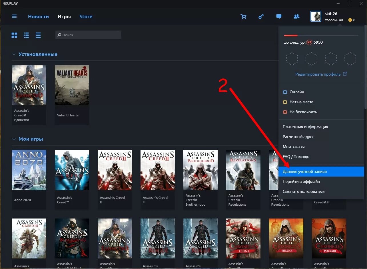Minimize the Uplay window

pyautogui.click(x=338, y=3)
